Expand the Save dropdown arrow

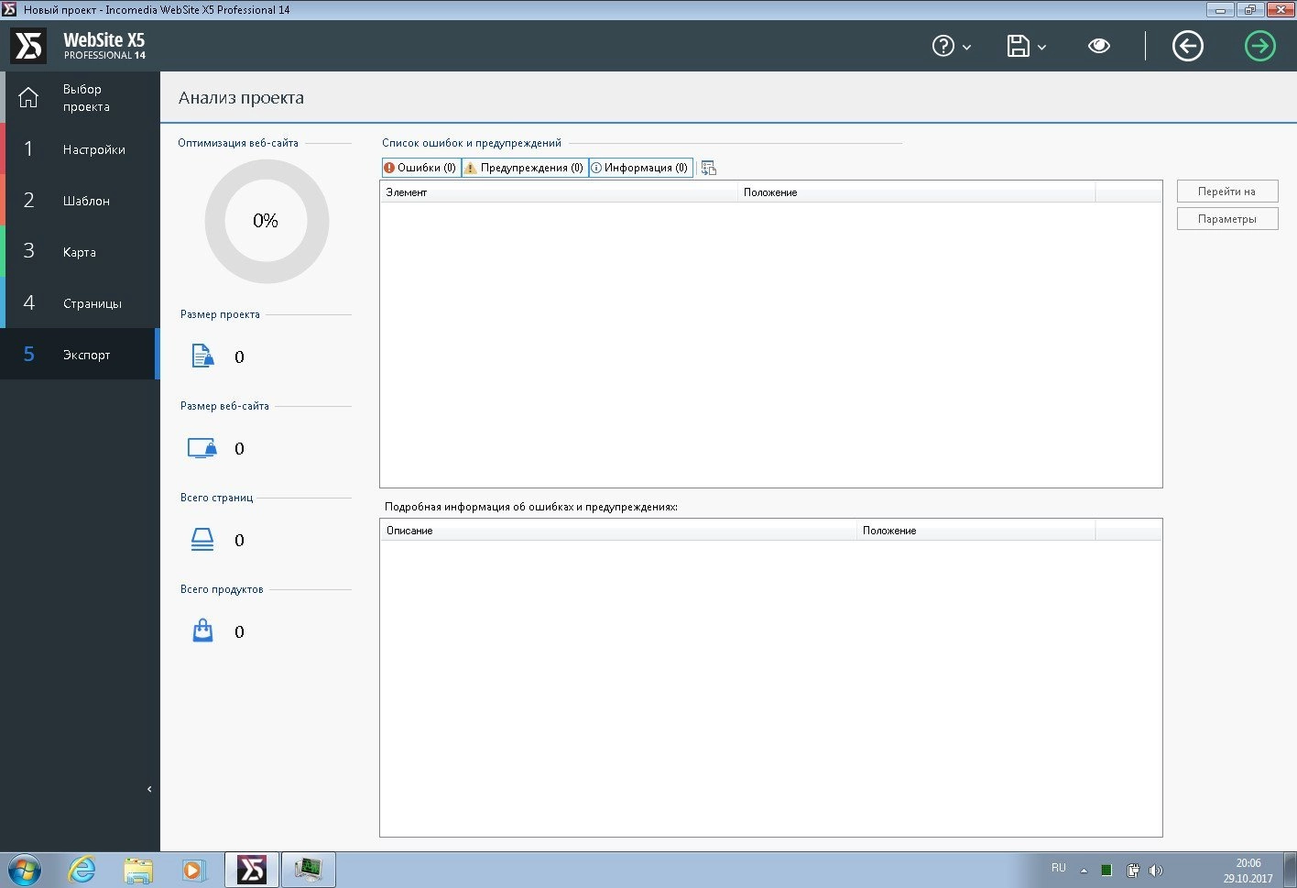(x=1041, y=47)
